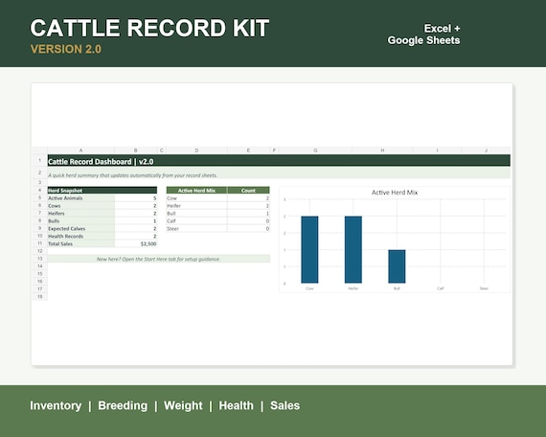Click the Count column header cell
Image resolution: width=546 pixels, height=437 pixels.
(248, 191)
